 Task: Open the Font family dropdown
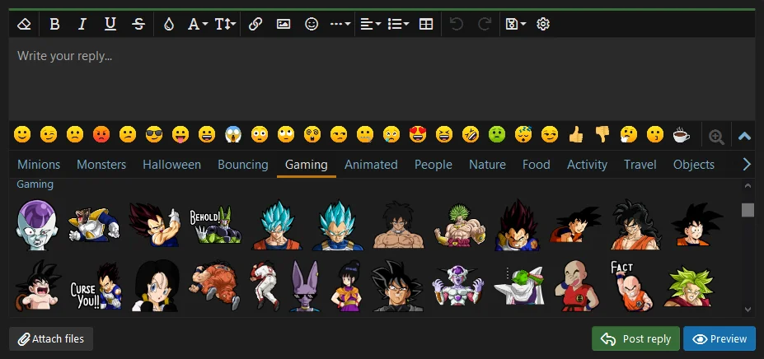click(x=197, y=25)
